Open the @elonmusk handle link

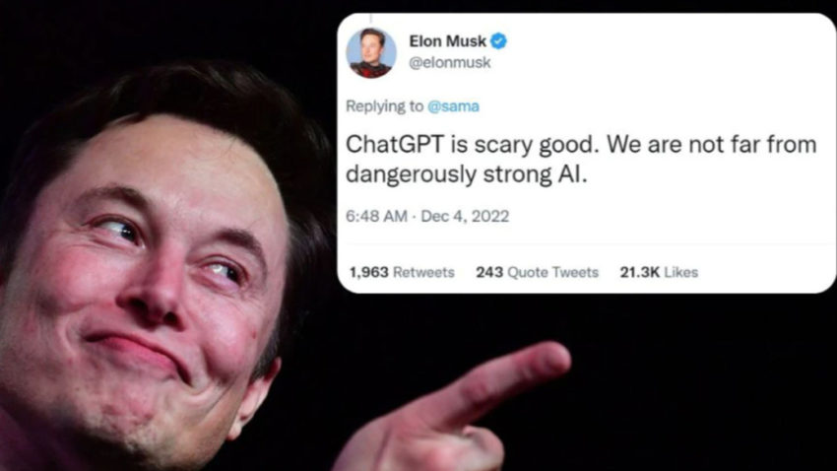(449, 62)
